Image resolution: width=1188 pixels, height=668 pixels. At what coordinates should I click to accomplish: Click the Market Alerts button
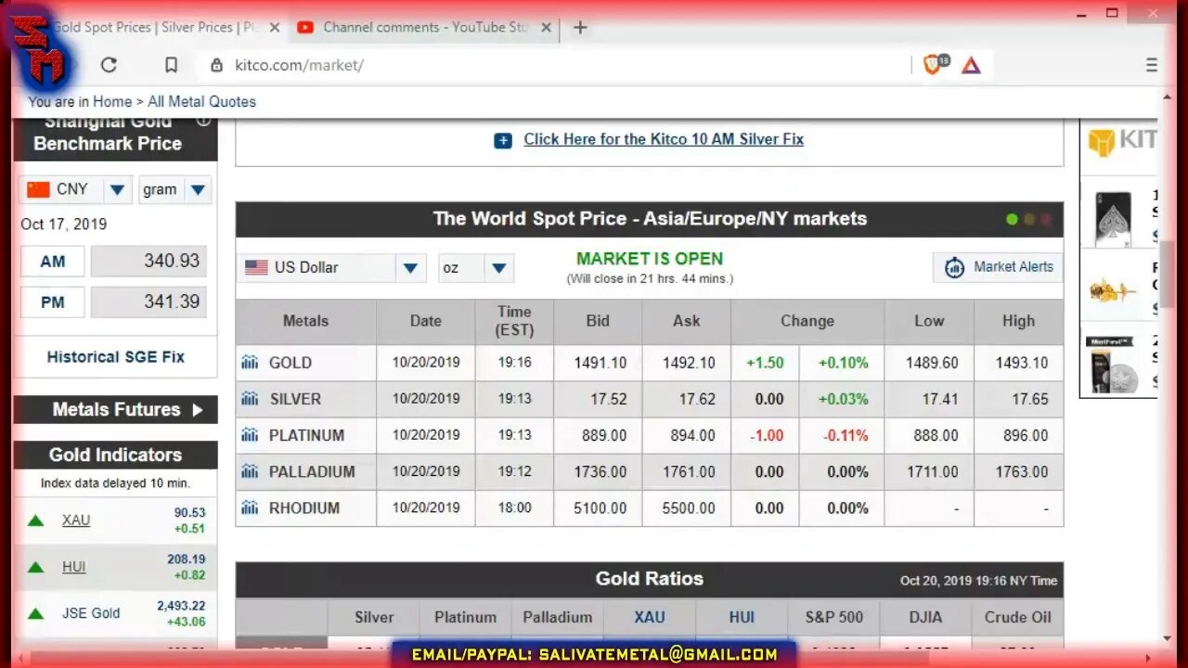[x=998, y=267]
